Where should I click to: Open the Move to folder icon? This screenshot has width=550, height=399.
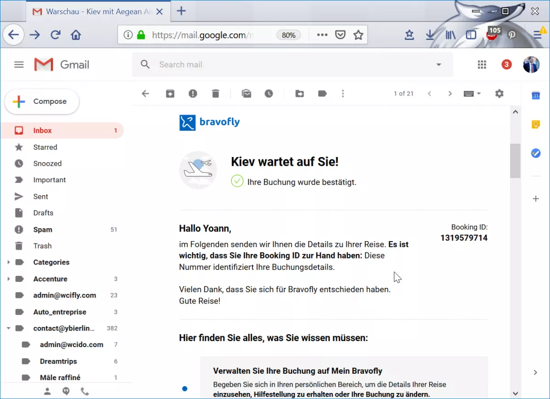click(300, 94)
